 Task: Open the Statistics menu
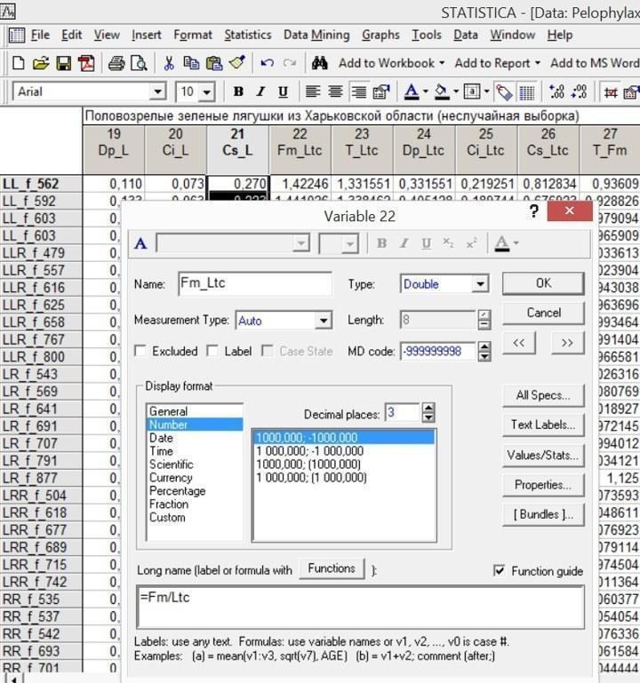click(x=248, y=35)
